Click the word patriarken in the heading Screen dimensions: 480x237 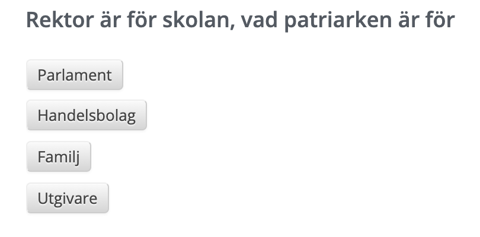338,21
